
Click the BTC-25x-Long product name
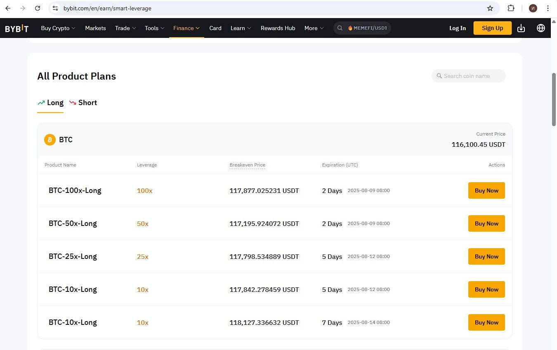pyautogui.click(x=73, y=256)
